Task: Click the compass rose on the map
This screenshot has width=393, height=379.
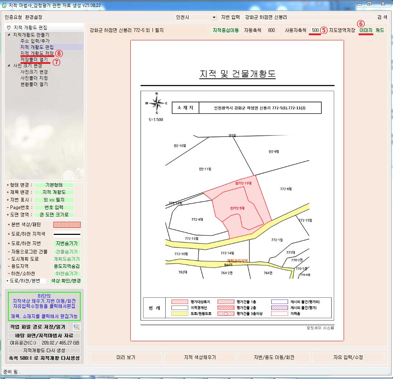Action: click(157, 103)
